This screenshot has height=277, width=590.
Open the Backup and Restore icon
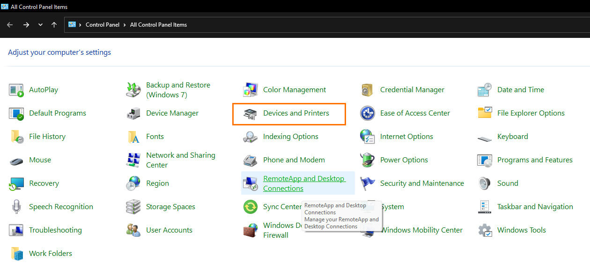pyautogui.click(x=133, y=90)
